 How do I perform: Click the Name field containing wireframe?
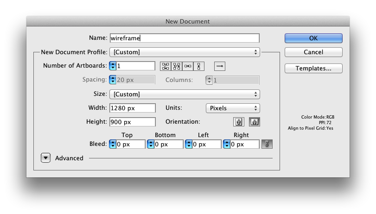coord(184,38)
